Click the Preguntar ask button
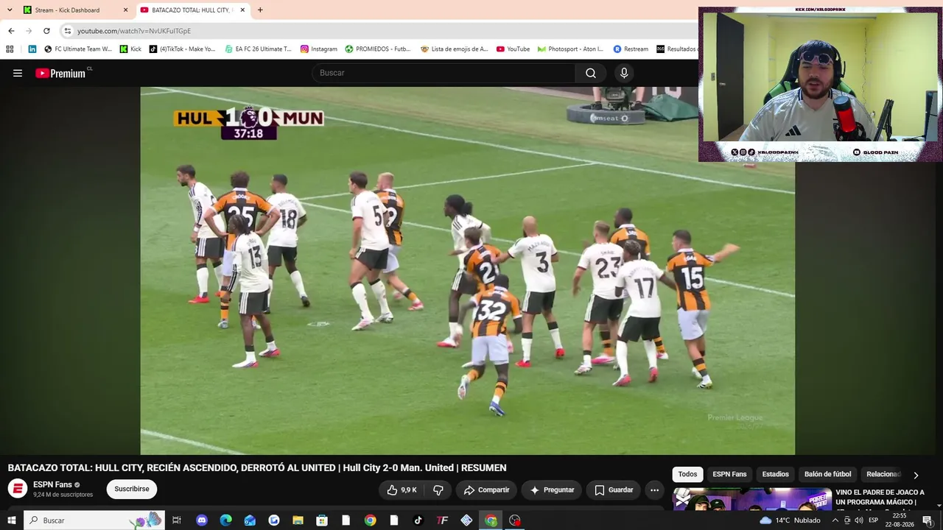The height and width of the screenshot is (530, 943). (552, 490)
